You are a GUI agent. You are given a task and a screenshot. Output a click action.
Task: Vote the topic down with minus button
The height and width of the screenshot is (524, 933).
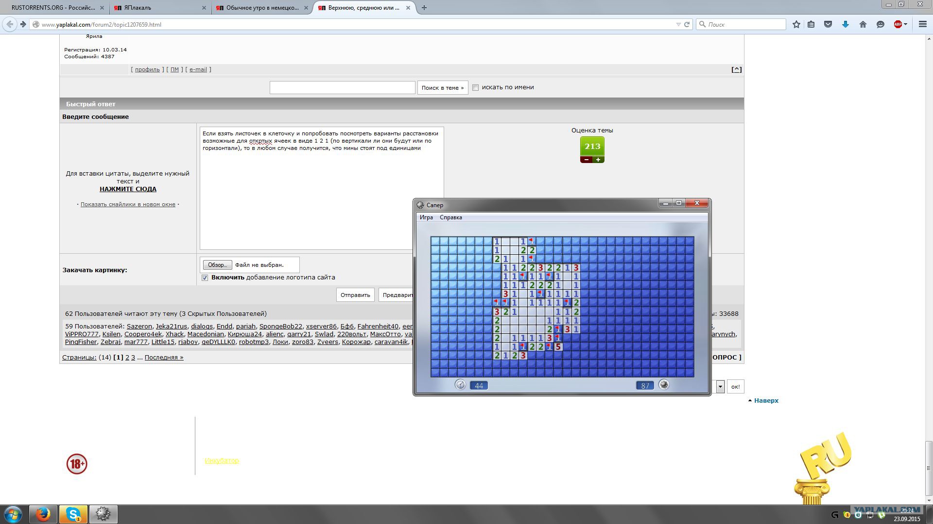[587, 160]
